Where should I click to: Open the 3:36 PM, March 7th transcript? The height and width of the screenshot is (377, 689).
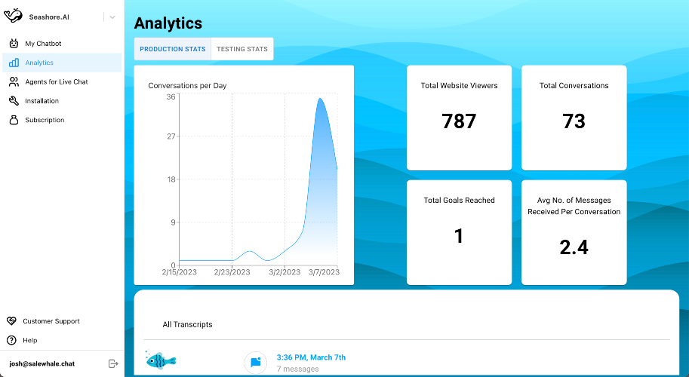point(311,357)
